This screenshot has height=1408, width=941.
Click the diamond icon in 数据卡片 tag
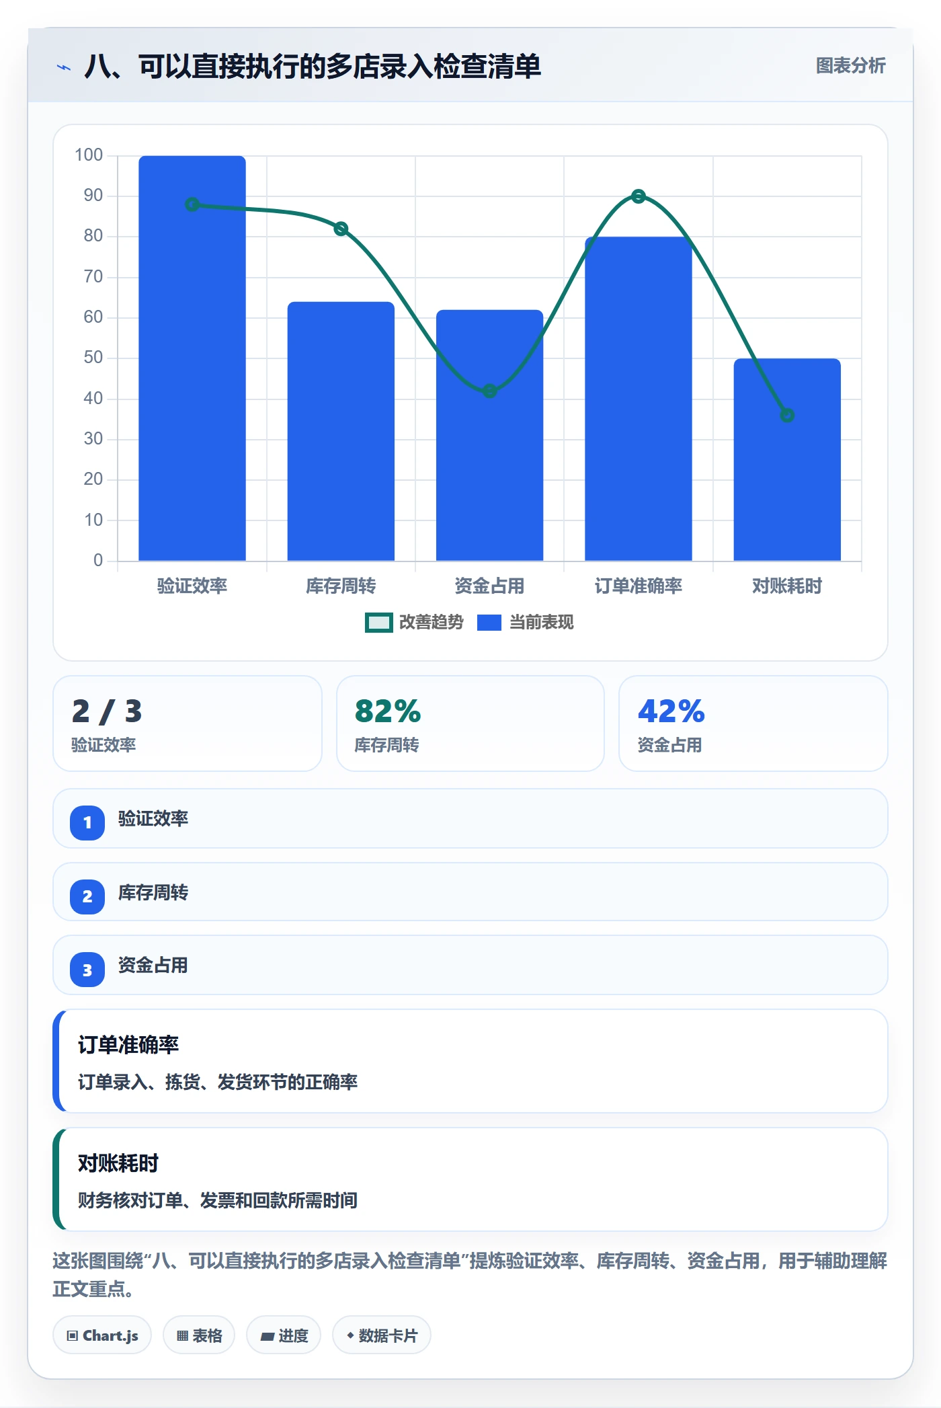350,1335
